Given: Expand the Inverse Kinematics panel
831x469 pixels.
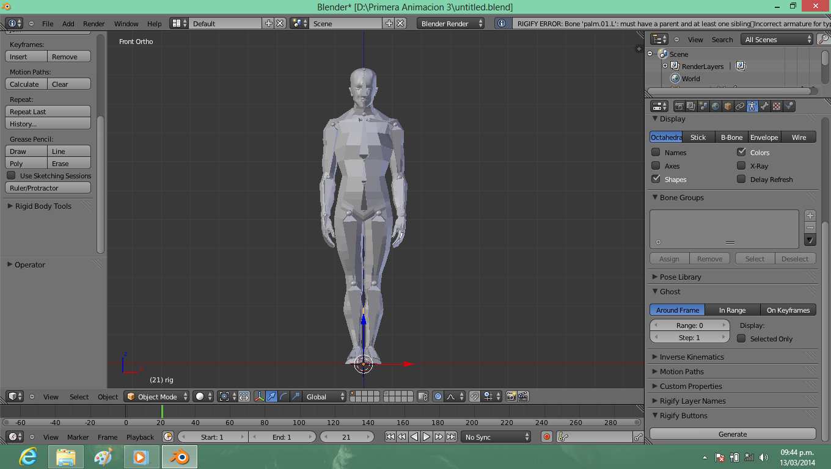Looking at the screenshot, I should click(692, 357).
